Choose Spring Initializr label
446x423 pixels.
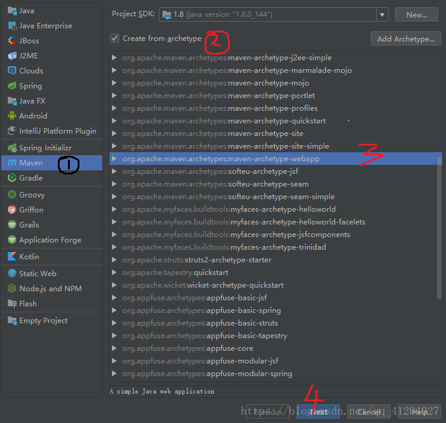[46, 148]
